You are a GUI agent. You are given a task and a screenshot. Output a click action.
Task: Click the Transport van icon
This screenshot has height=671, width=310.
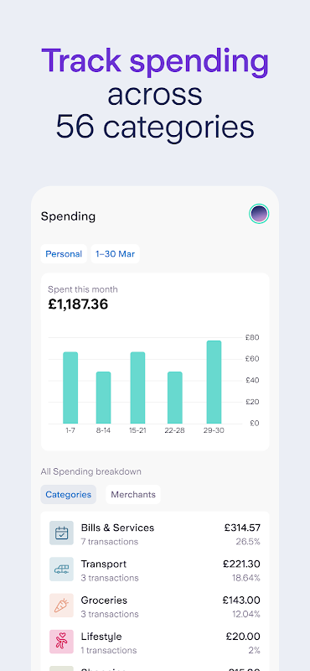[x=61, y=570]
